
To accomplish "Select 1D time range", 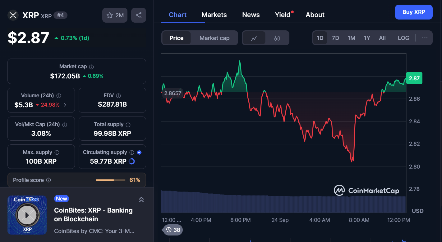I will pos(320,38).
